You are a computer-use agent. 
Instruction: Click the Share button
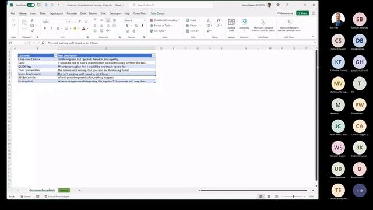[x=302, y=13]
